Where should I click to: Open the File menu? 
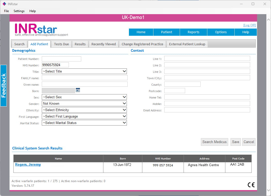[x=6, y=11]
